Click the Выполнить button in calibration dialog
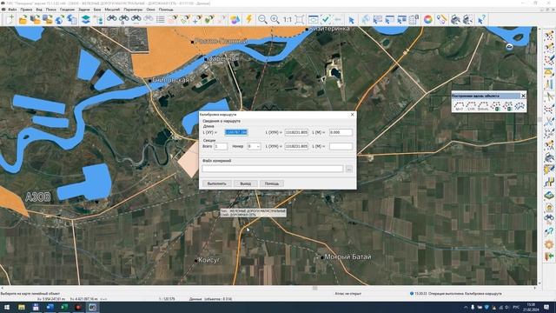Image resolution: width=556 pixels, height=313 pixels. click(216, 183)
